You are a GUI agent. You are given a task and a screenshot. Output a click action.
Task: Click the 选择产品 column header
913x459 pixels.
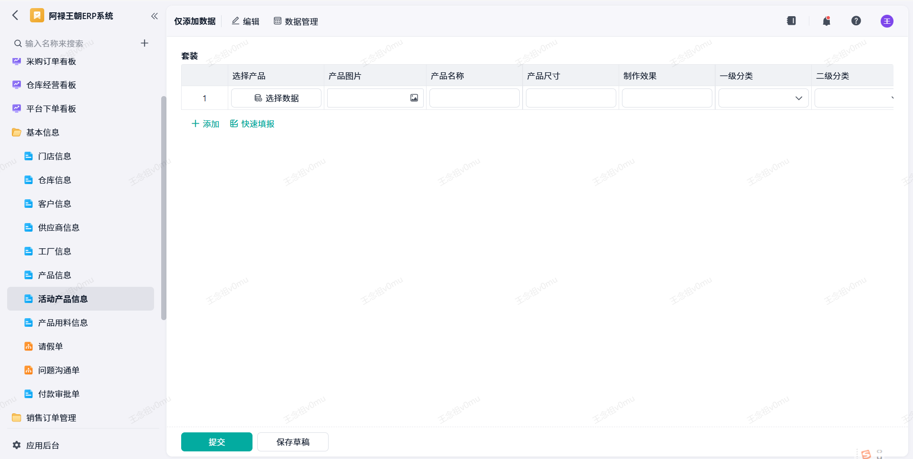276,76
